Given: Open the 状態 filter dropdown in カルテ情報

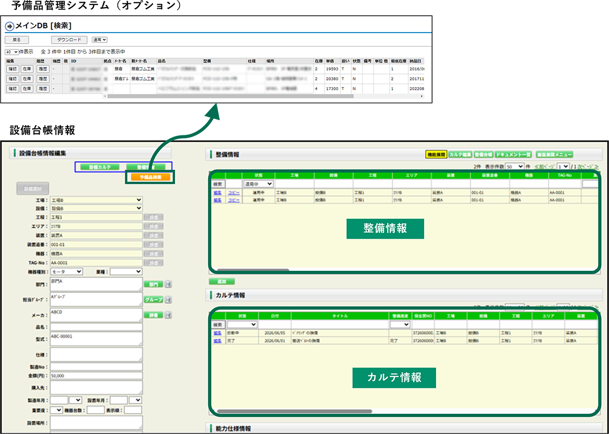Looking at the screenshot, I should (243, 325).
